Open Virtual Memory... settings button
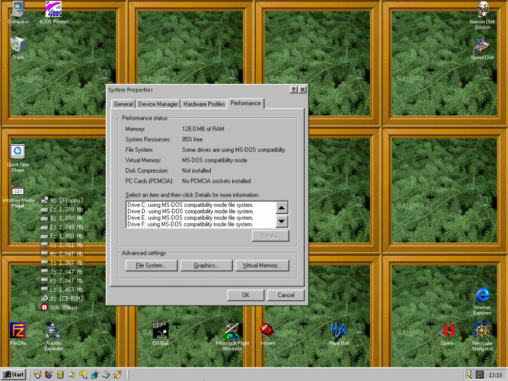The height and width of the screenshot is (381, 508). click(x=262, y=266)
